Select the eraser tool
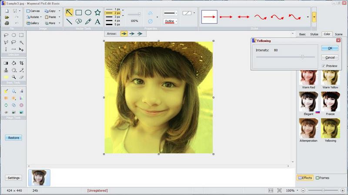The image size is (348, 195). 21,77
